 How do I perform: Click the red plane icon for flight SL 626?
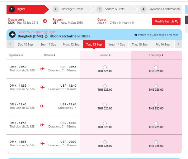[42, 106]
